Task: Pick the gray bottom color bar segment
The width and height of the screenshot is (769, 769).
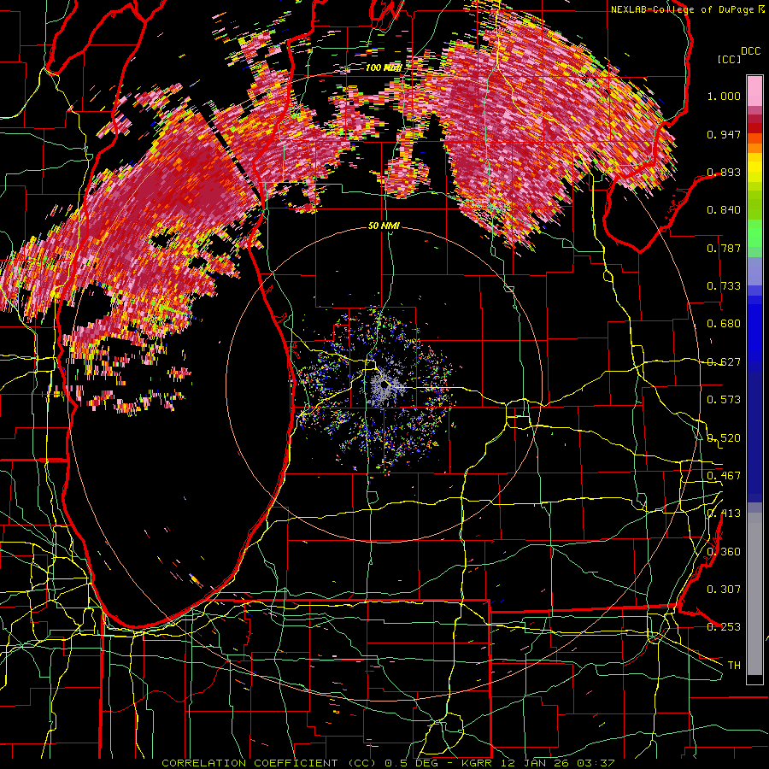Action: pos(754,594)
